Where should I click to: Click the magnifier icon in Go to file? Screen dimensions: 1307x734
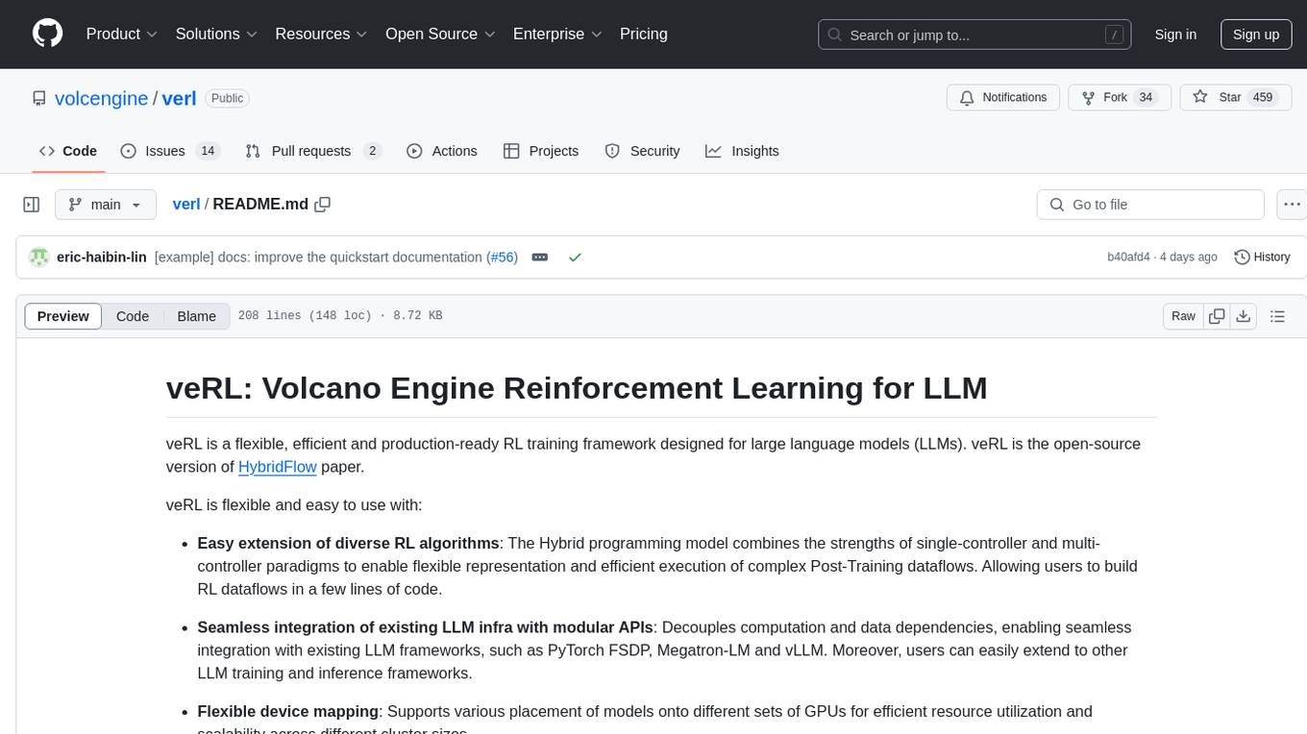[1057, 205]
